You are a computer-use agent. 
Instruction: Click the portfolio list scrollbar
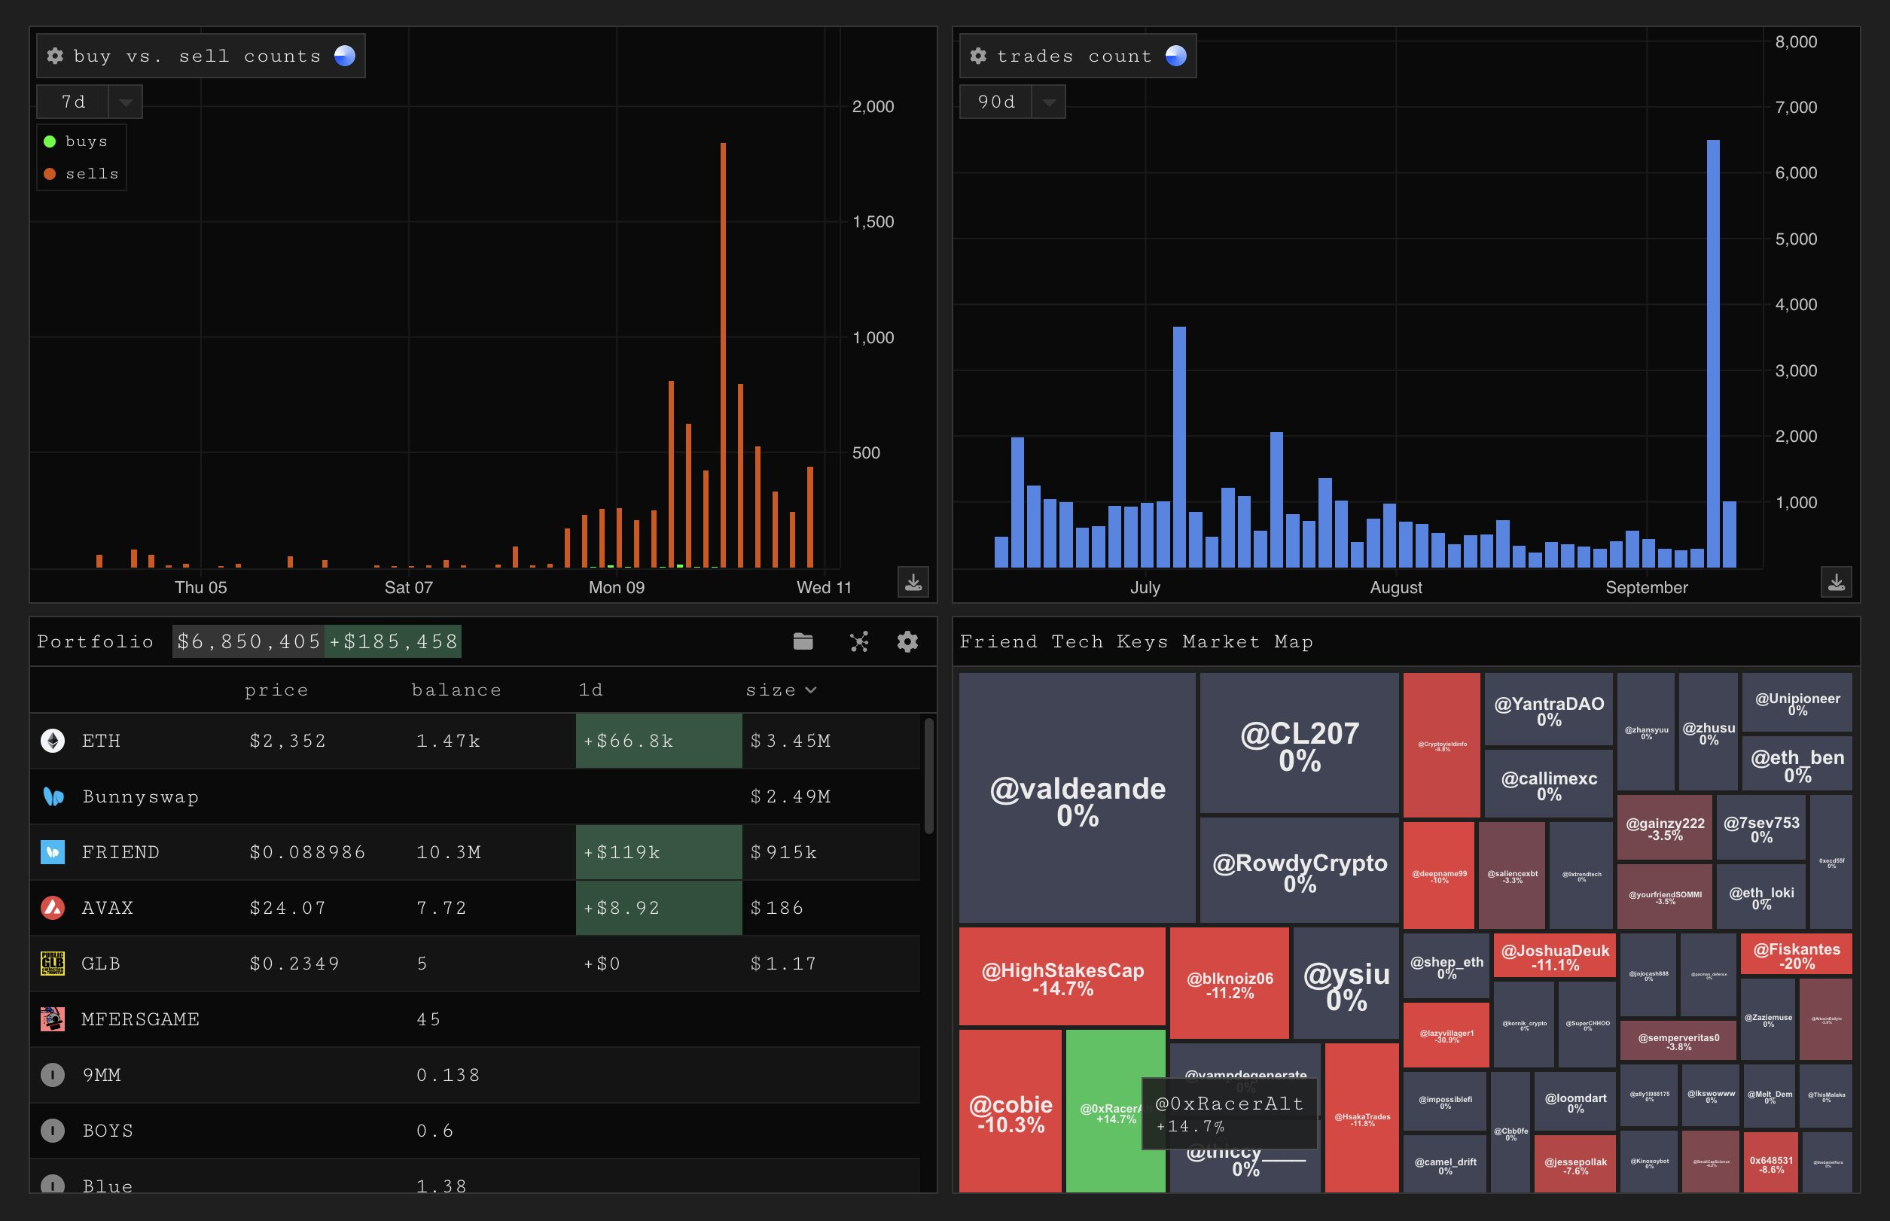pyautogui.click(x=928, y=775)
